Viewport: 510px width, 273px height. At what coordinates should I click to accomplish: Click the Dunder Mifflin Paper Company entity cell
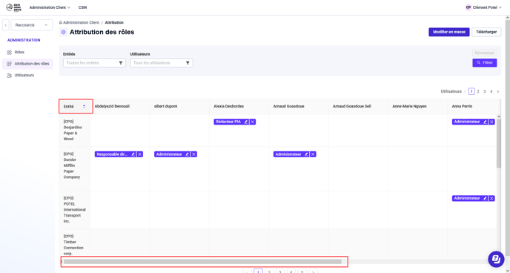74,168
